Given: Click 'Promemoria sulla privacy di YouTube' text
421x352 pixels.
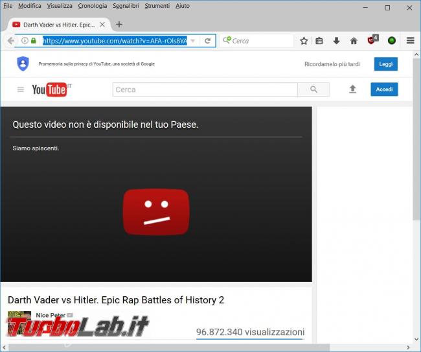Looking at the screenshot, I should coord(97,64).
